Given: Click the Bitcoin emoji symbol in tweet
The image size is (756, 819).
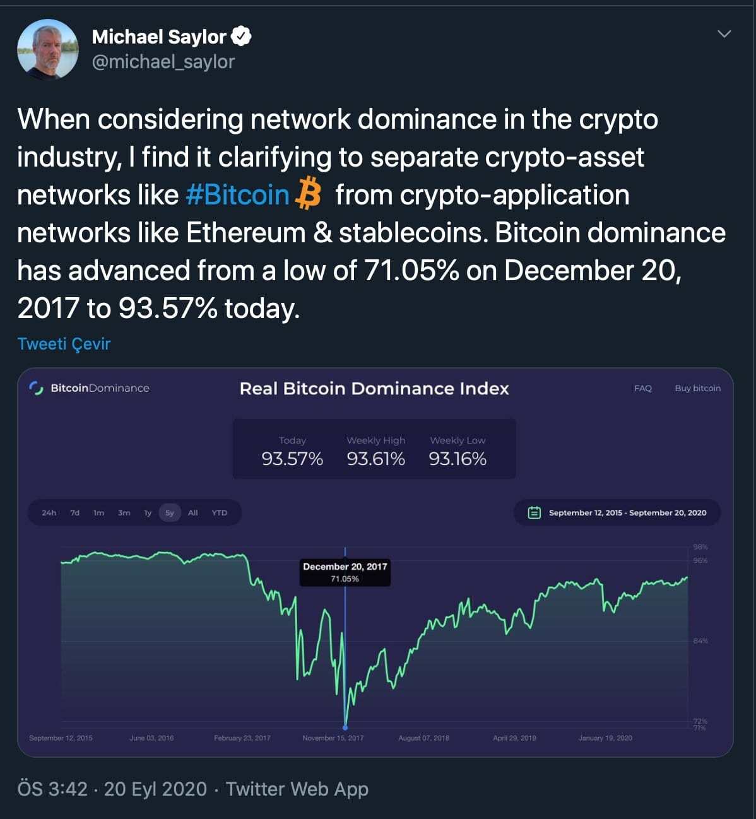Looking at the screenshot, I should pos(308,194).
